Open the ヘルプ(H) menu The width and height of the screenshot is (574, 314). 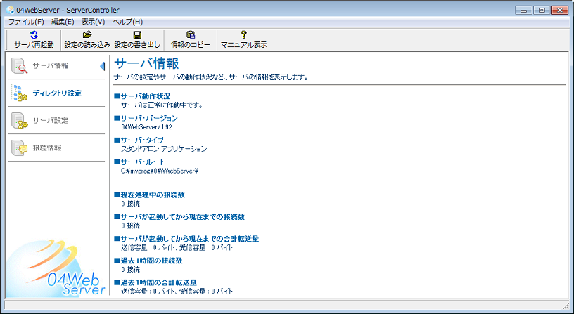pos(127,22)
